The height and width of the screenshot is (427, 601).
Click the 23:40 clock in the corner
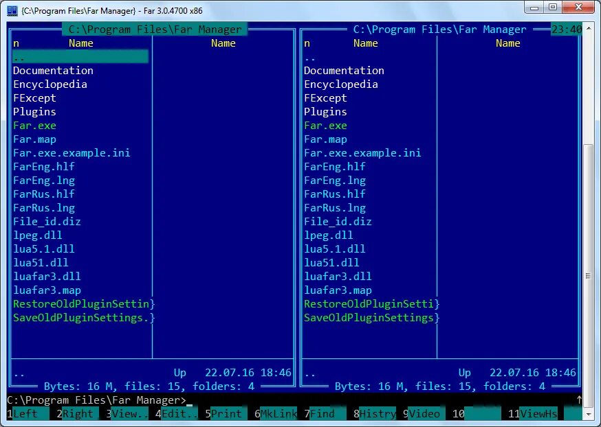[x=567, y=29]
